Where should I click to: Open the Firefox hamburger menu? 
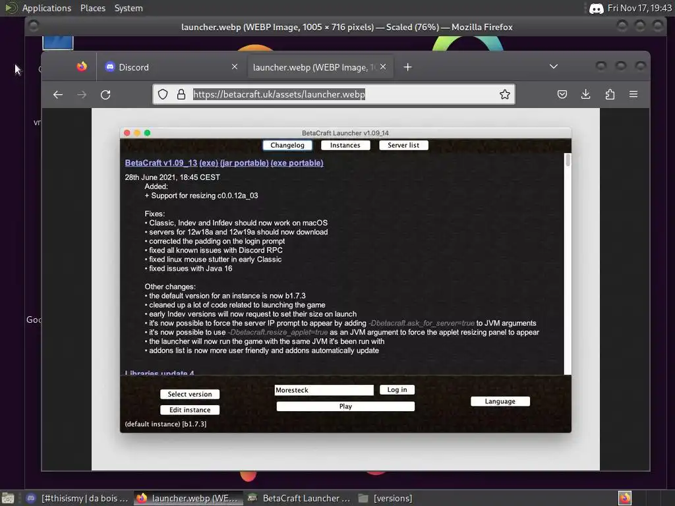pos(633,94)
